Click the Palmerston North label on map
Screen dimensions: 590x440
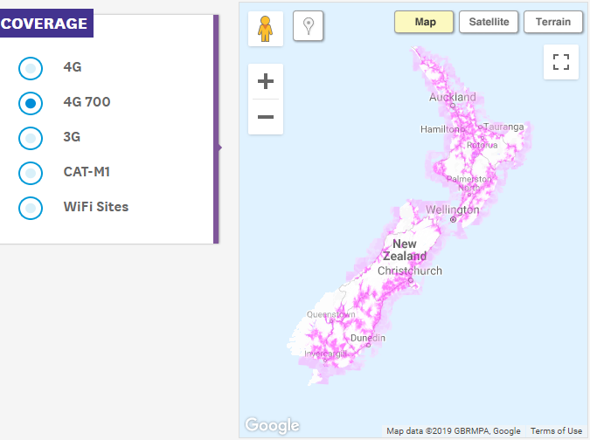click(469, 183)
